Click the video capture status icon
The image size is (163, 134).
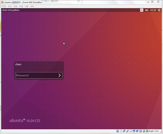[x=137, y=131]
